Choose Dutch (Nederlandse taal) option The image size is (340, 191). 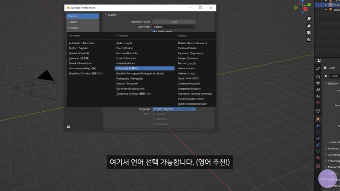[x=192, y=104]
